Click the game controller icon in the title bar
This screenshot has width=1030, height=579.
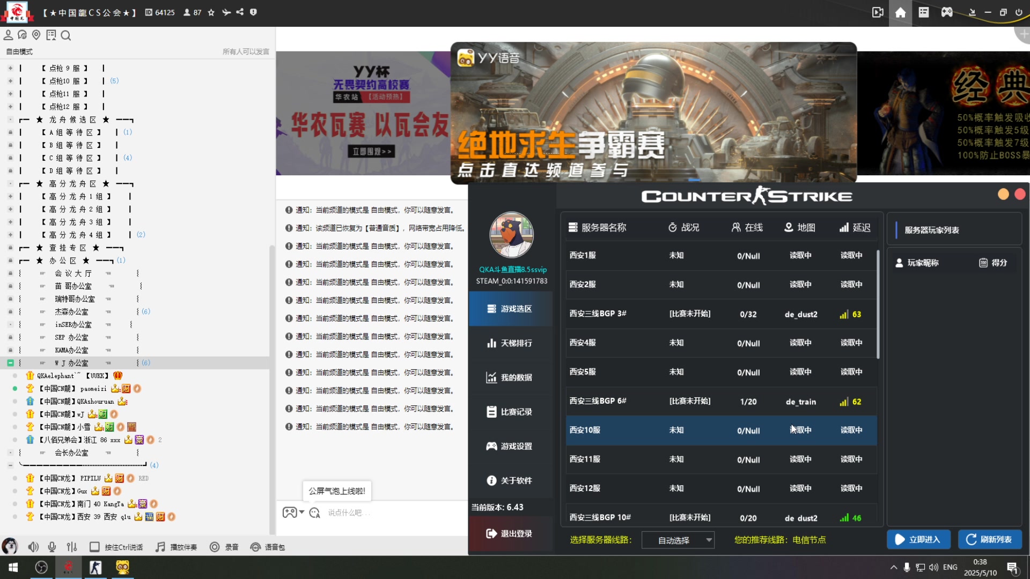tap(947, 12)
